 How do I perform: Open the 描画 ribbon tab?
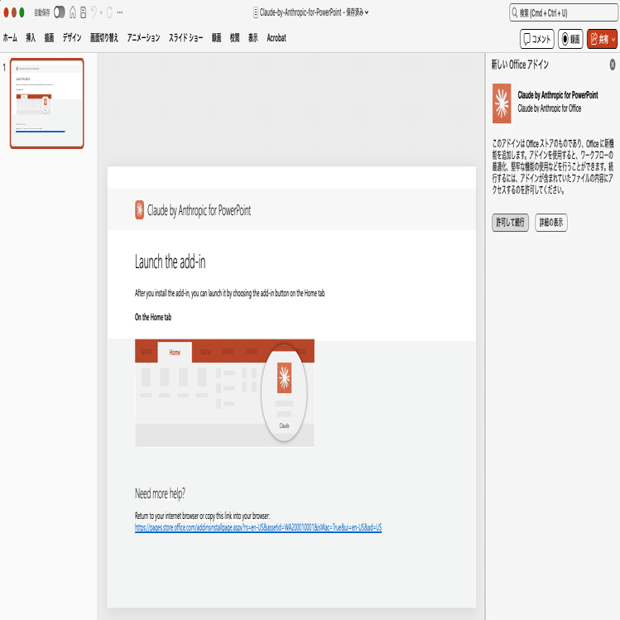[x=49, y=38]
